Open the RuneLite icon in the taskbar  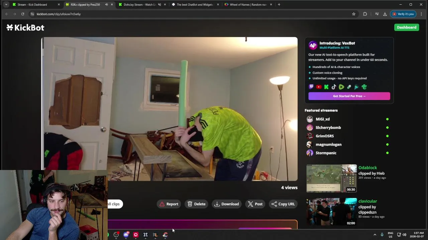[x=155, y=235]
